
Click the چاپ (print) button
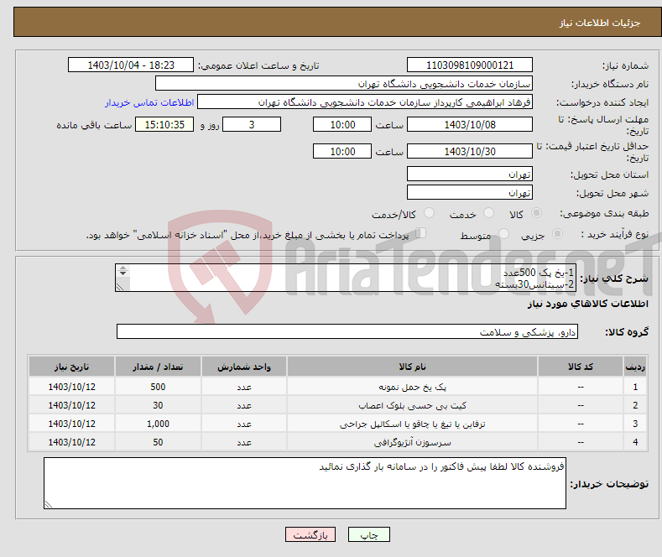[368, 534]
